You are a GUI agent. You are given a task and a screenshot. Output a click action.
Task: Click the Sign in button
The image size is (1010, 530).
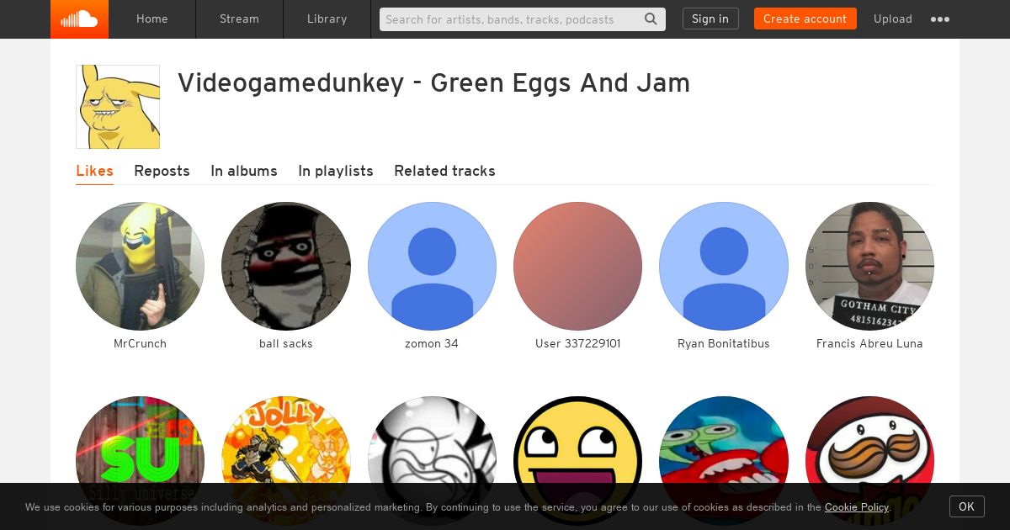coord(710,19)
